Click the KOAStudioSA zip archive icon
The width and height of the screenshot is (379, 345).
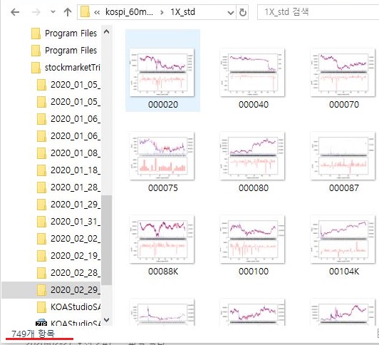tap(41, 322)
